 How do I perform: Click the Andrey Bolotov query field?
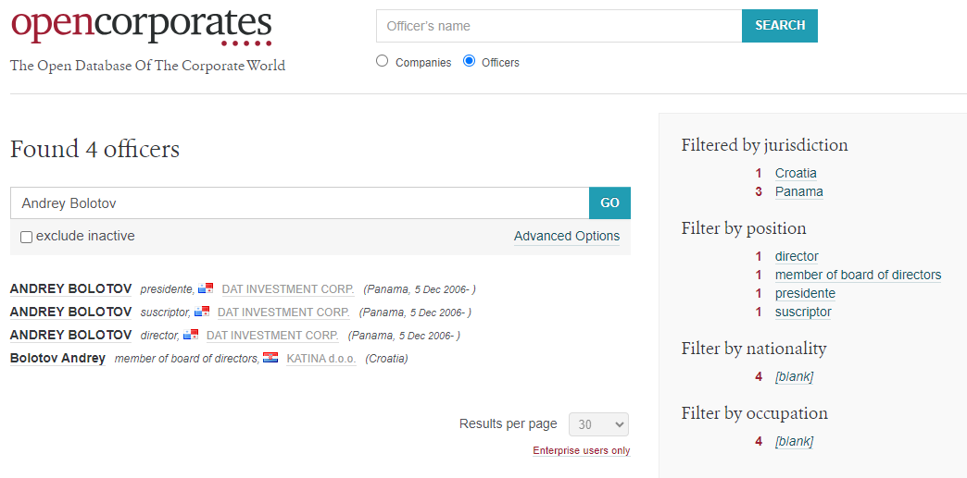point(300,203)
